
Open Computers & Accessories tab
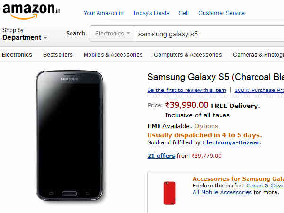click(187, 55)
